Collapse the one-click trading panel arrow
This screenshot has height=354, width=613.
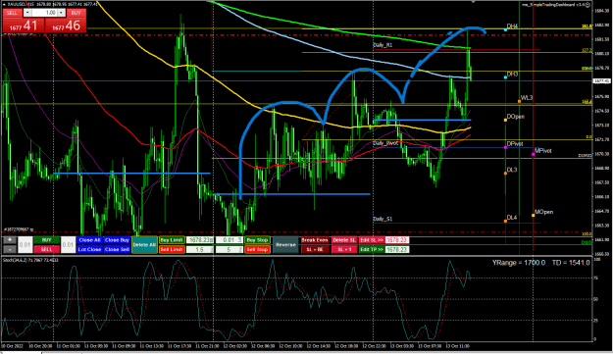coord(4,4)
